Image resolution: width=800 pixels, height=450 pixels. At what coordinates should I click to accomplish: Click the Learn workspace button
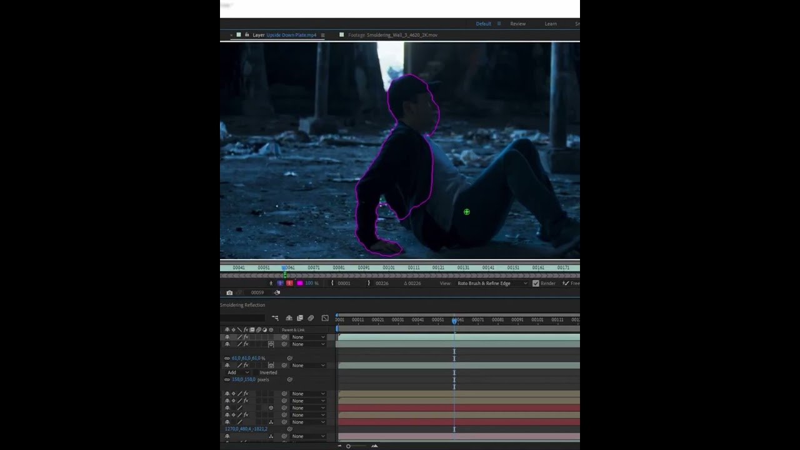[551, 24]
